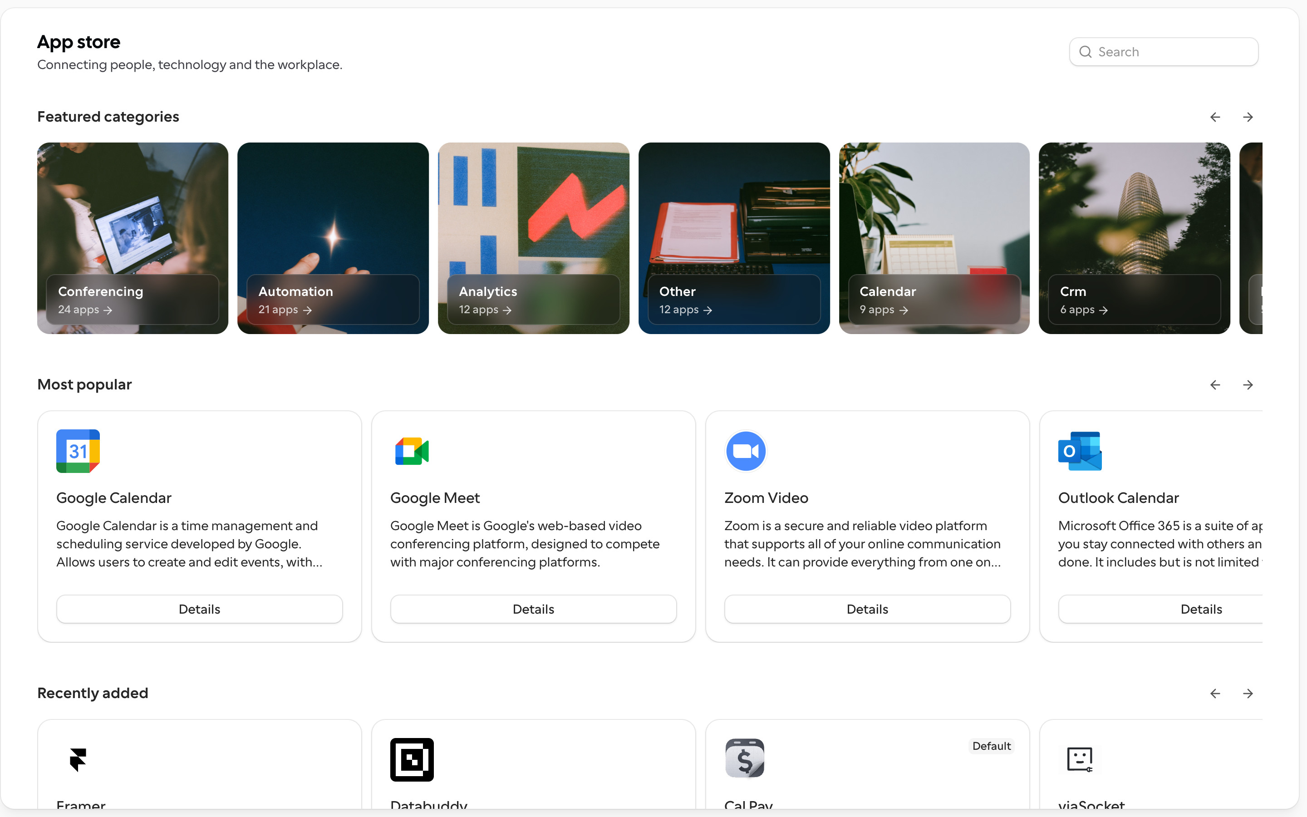Click the Google Meet app icon

(x=412, y=451)
